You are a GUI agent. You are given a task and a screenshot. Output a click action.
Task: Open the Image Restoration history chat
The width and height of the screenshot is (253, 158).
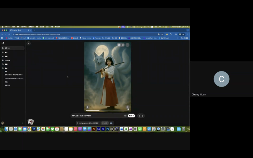(14, 78)
